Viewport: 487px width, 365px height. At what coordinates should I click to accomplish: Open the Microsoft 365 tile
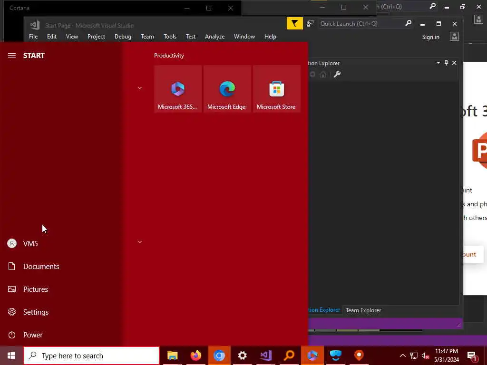(x=178, y=89)
